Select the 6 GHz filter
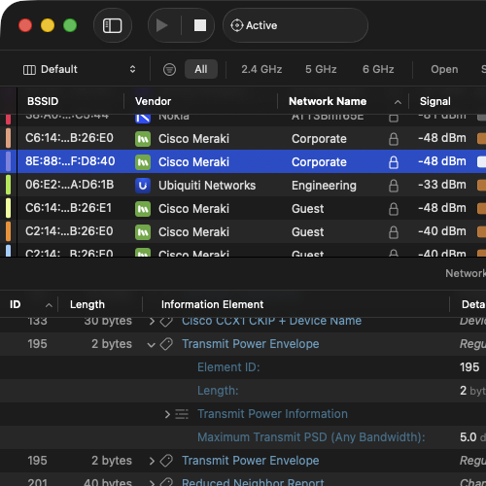The height and width of the screenshot is (486, 486). coord(378,69)
